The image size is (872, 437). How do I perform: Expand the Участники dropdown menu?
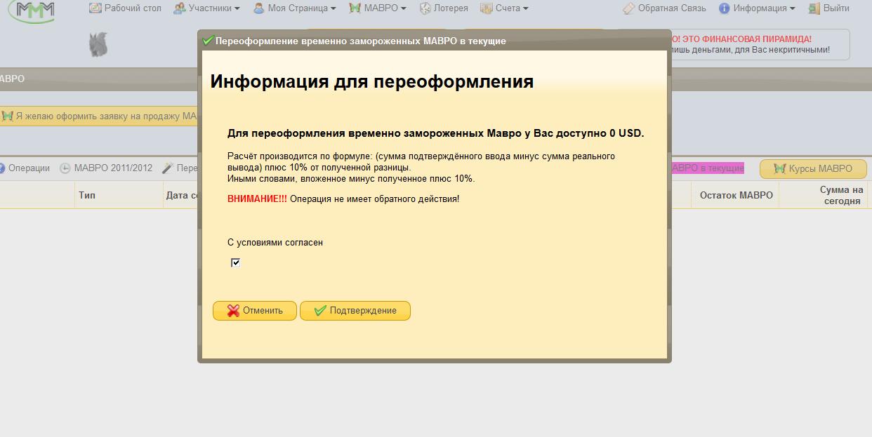tap(206, 8)
